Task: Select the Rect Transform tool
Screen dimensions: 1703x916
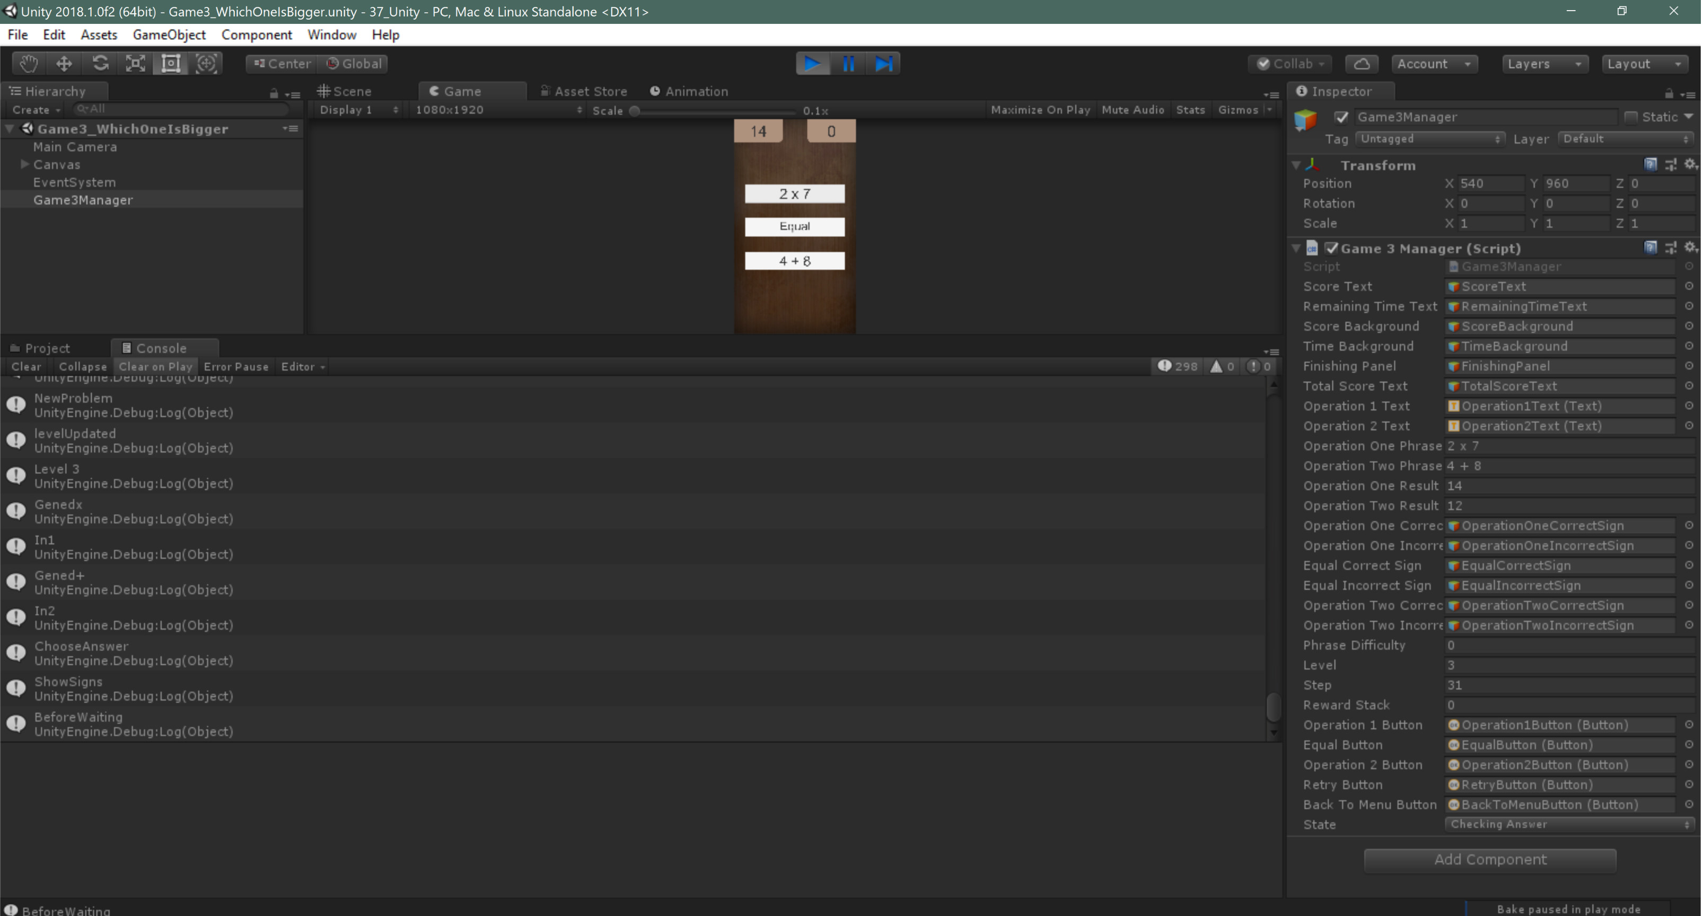Action: pos(171,64)
